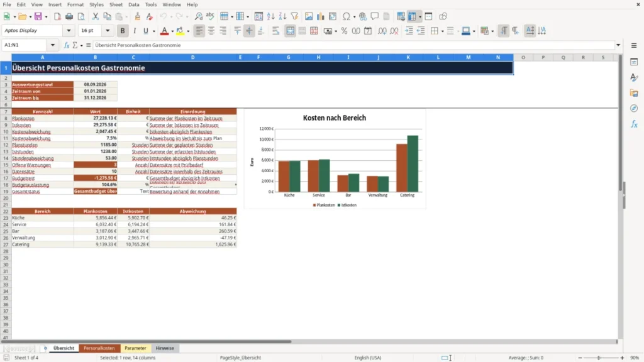Open underline style dropdown arrow

[154, 31]
